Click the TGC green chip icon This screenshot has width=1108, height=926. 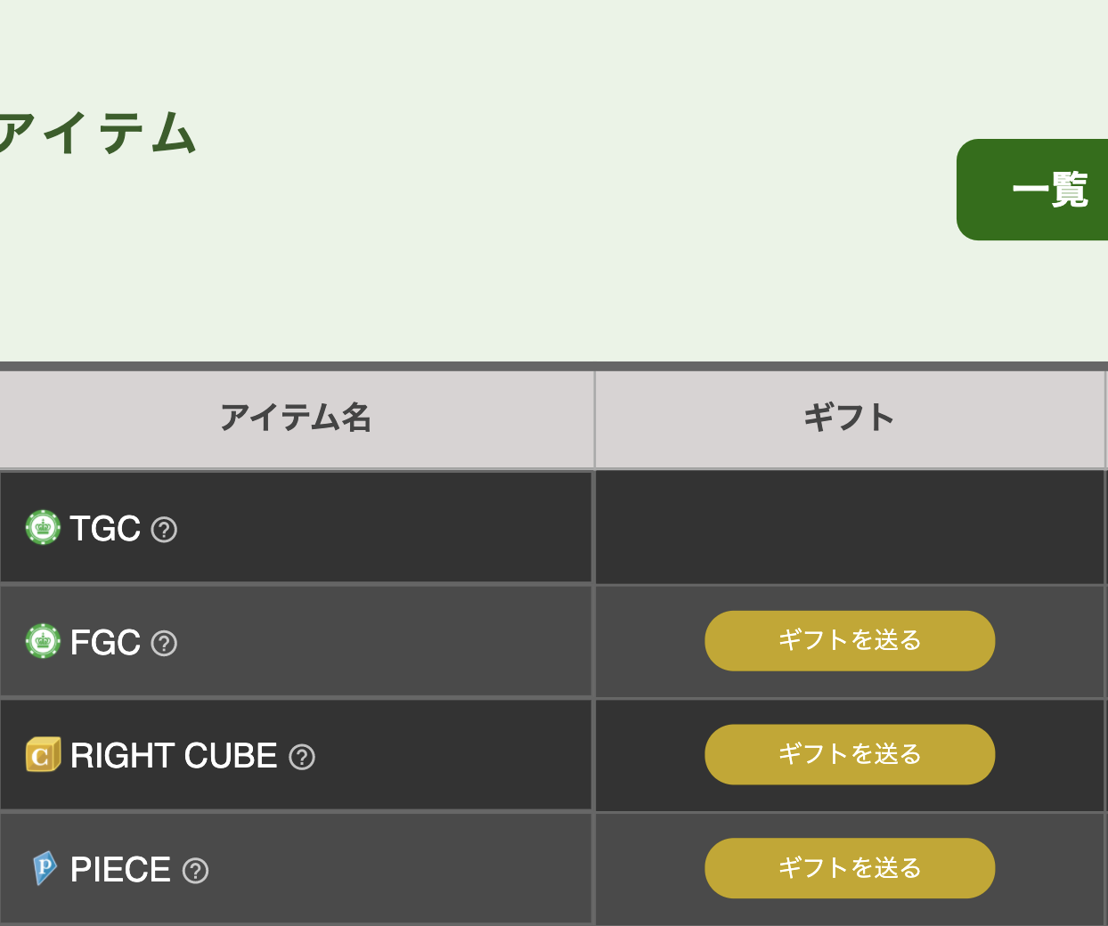coord(43,528)
